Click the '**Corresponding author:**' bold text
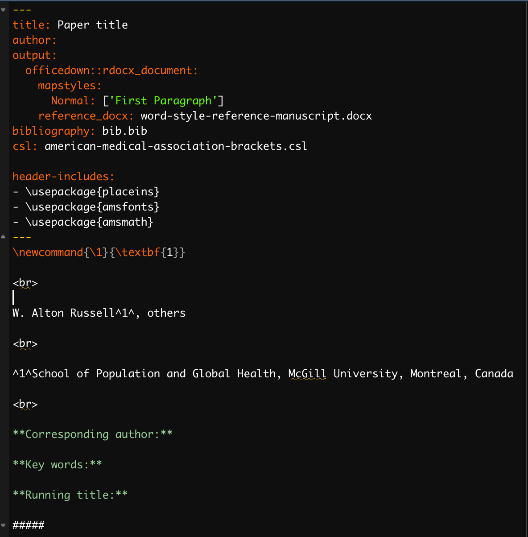The height and width of the screenshot is (537, 528). coord(92,434)
